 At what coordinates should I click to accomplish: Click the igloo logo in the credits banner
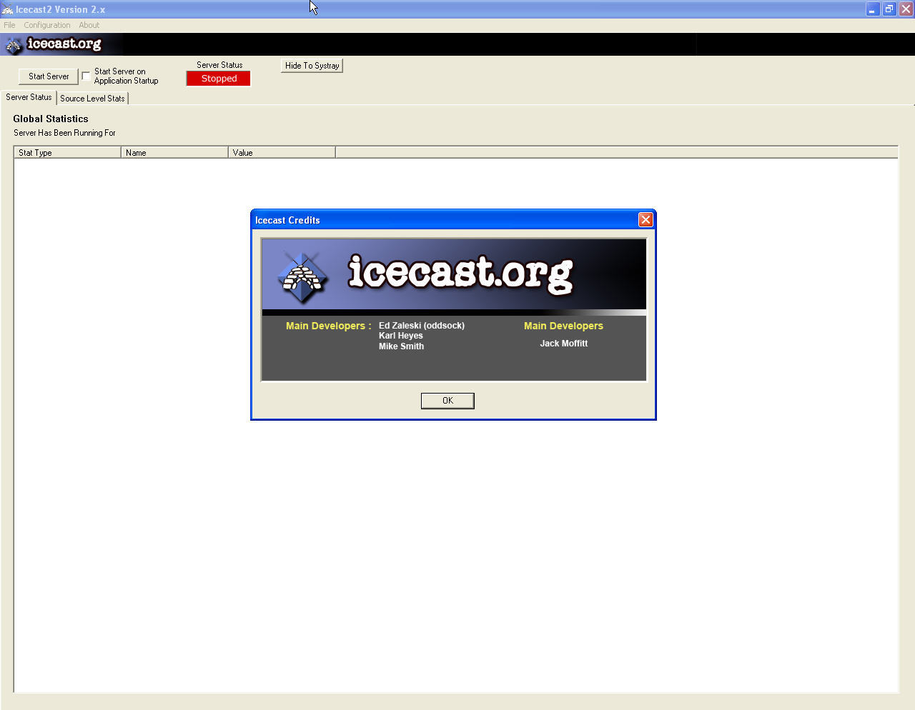(x=304, y=277)
